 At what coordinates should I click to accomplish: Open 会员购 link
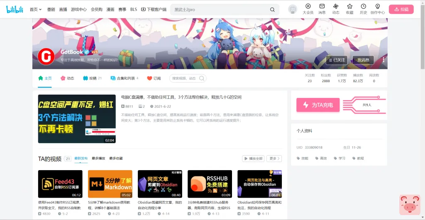(96, 10)
